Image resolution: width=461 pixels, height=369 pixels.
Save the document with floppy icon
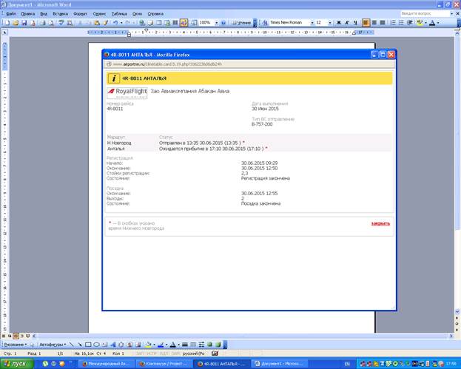click(x=24, y=23)
